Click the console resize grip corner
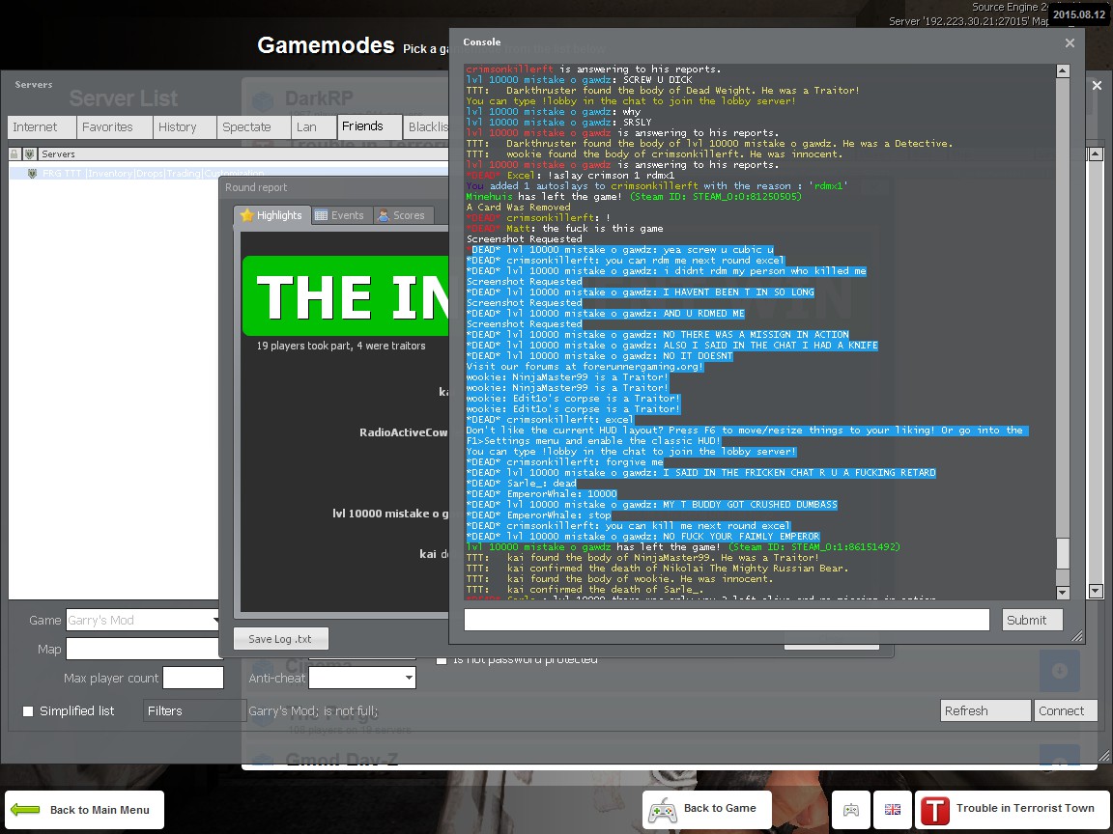The image size is (1113, 834). tap(1077, 636)
